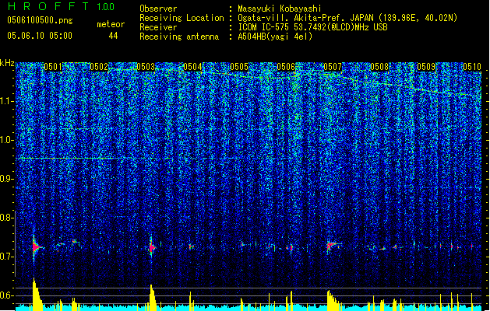Click the A504HB(yagi 4el) antenna text

point(275,37)
